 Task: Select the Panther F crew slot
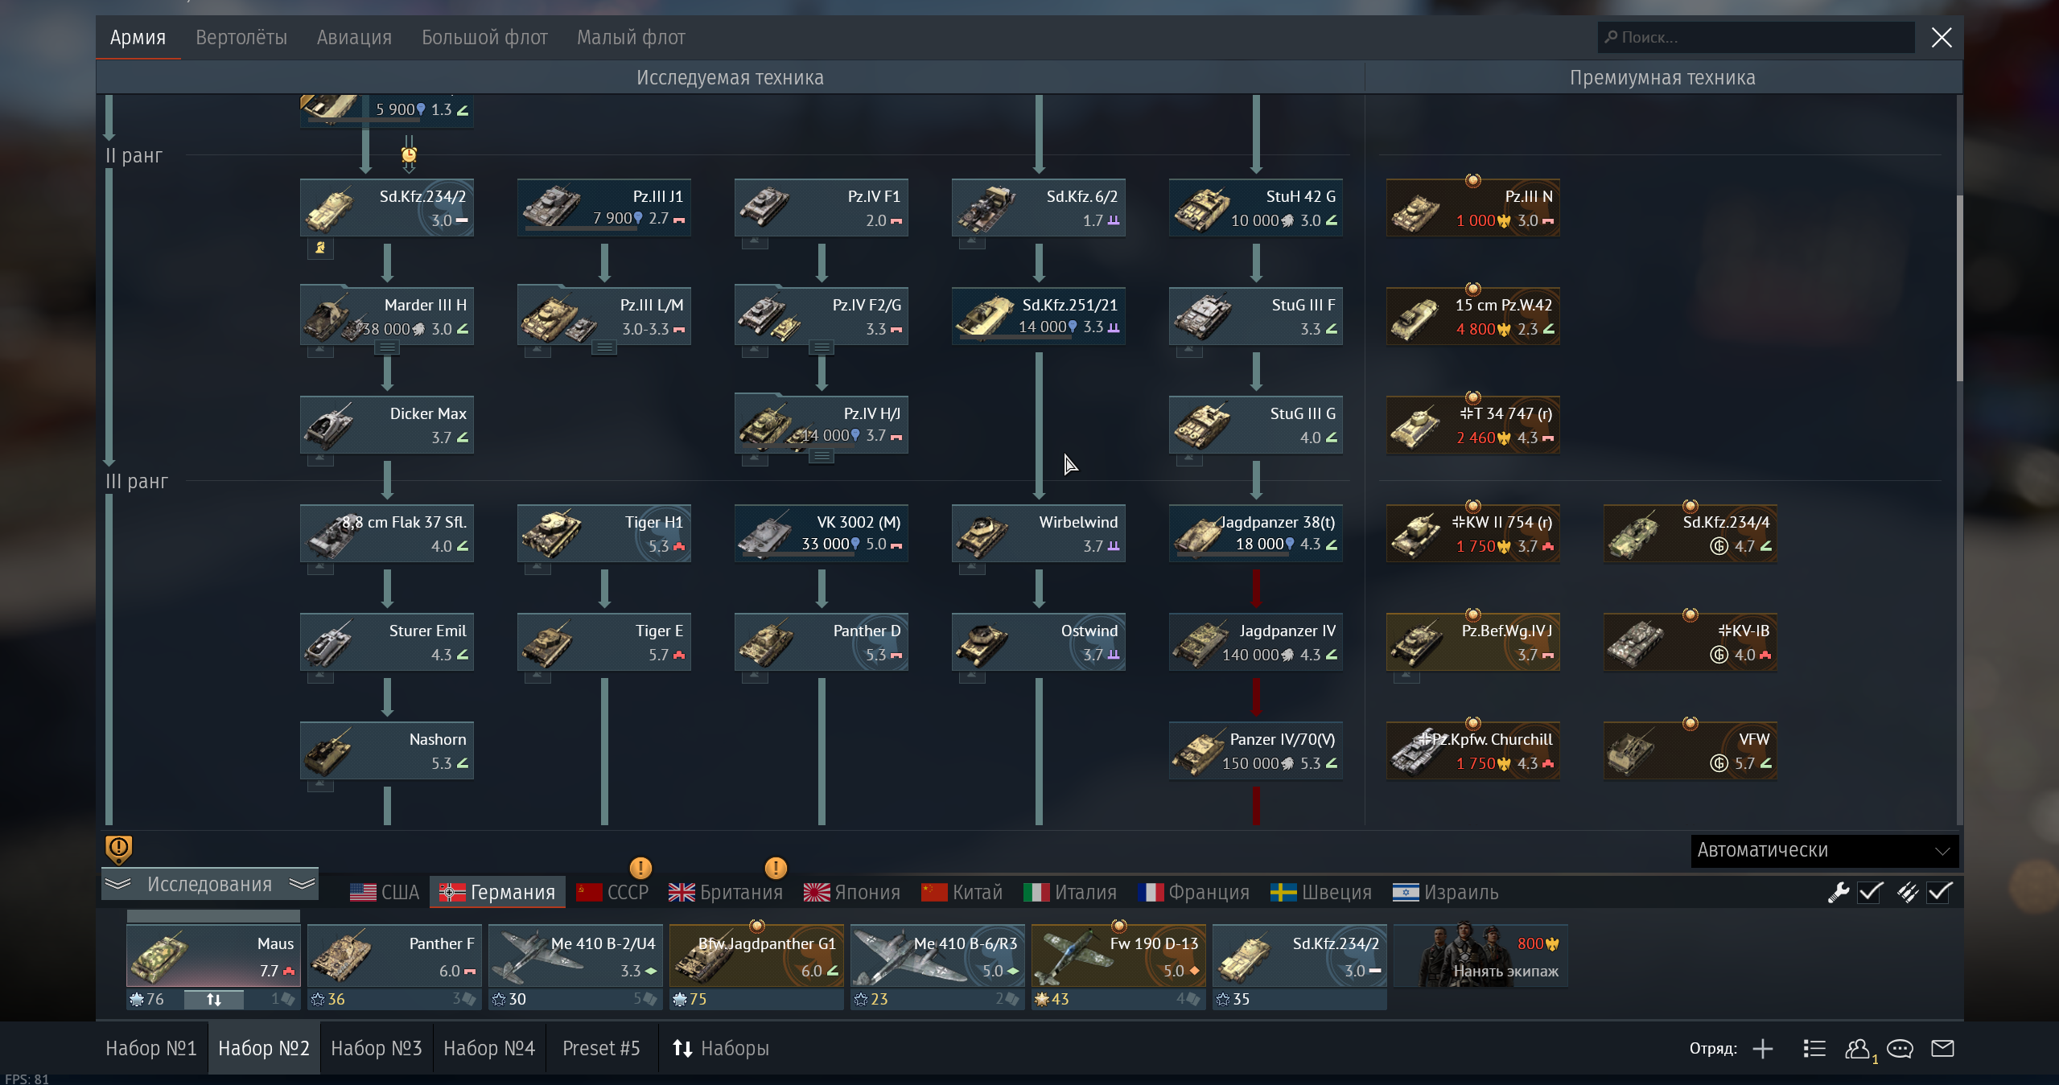coord(394,956)
